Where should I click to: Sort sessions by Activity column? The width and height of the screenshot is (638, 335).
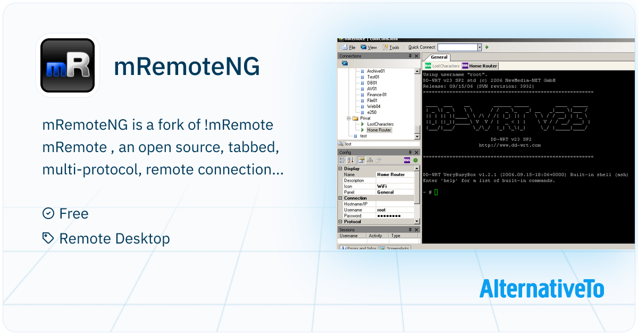pyautogui.click(x=377, y=236)
